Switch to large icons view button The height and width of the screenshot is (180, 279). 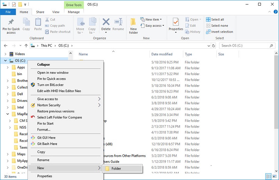274,177
